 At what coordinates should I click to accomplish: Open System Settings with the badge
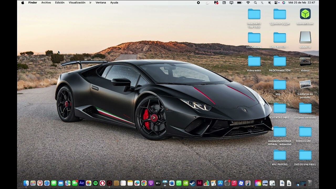227,183
